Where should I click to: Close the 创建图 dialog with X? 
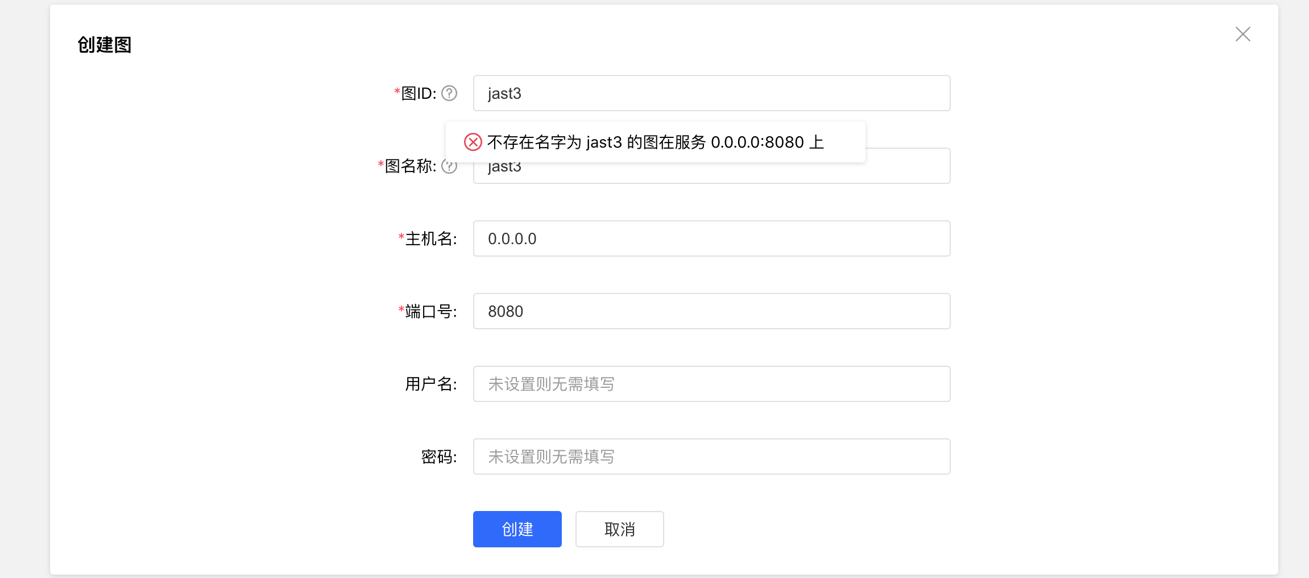click(1242, 34)
